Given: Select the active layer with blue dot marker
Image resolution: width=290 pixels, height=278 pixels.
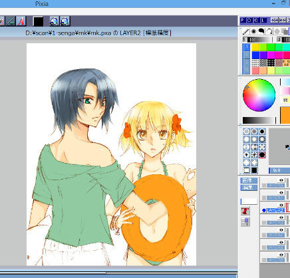Looking at the screenshot, I should [x=275, y=208].
